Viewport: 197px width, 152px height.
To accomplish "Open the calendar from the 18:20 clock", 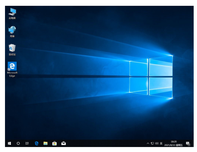I will coord(174,141).
